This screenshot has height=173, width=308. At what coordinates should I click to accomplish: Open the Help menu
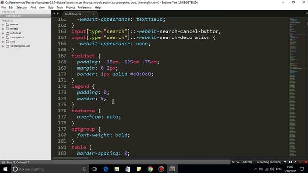pos(98,8)
